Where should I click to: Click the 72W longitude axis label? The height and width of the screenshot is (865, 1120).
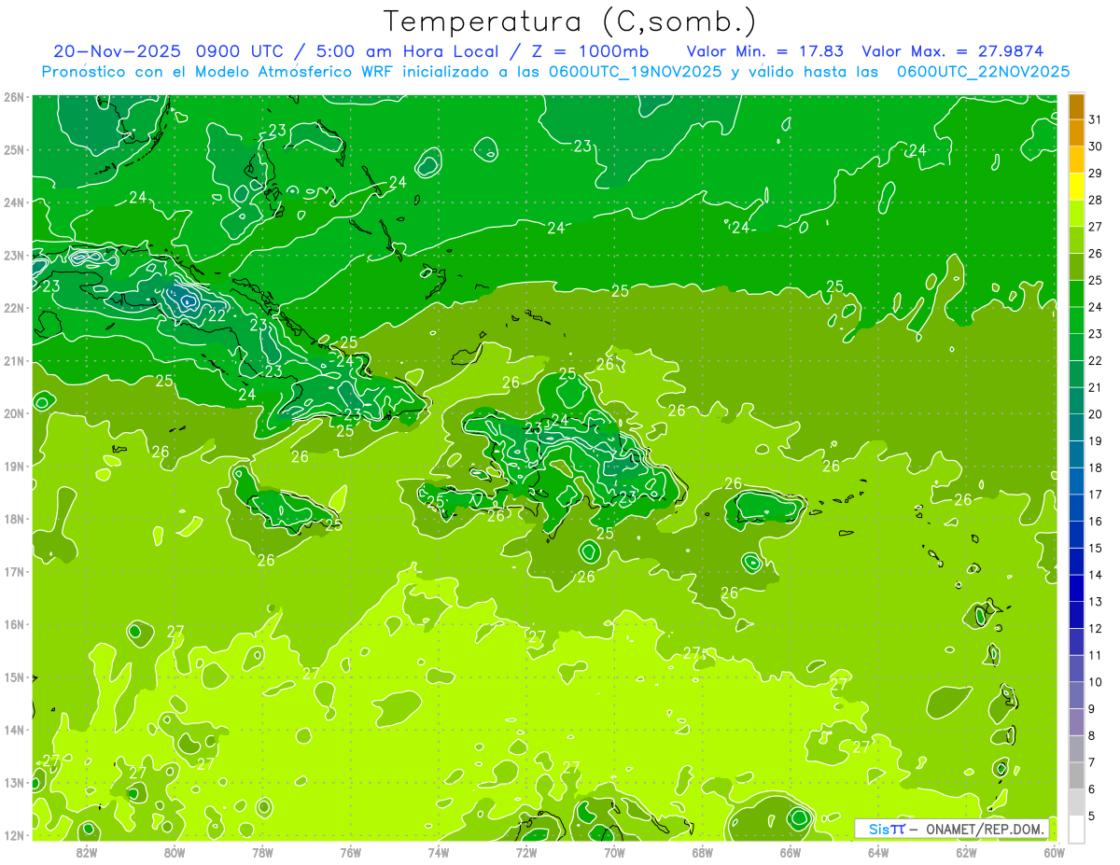click(x=526, y=851)
